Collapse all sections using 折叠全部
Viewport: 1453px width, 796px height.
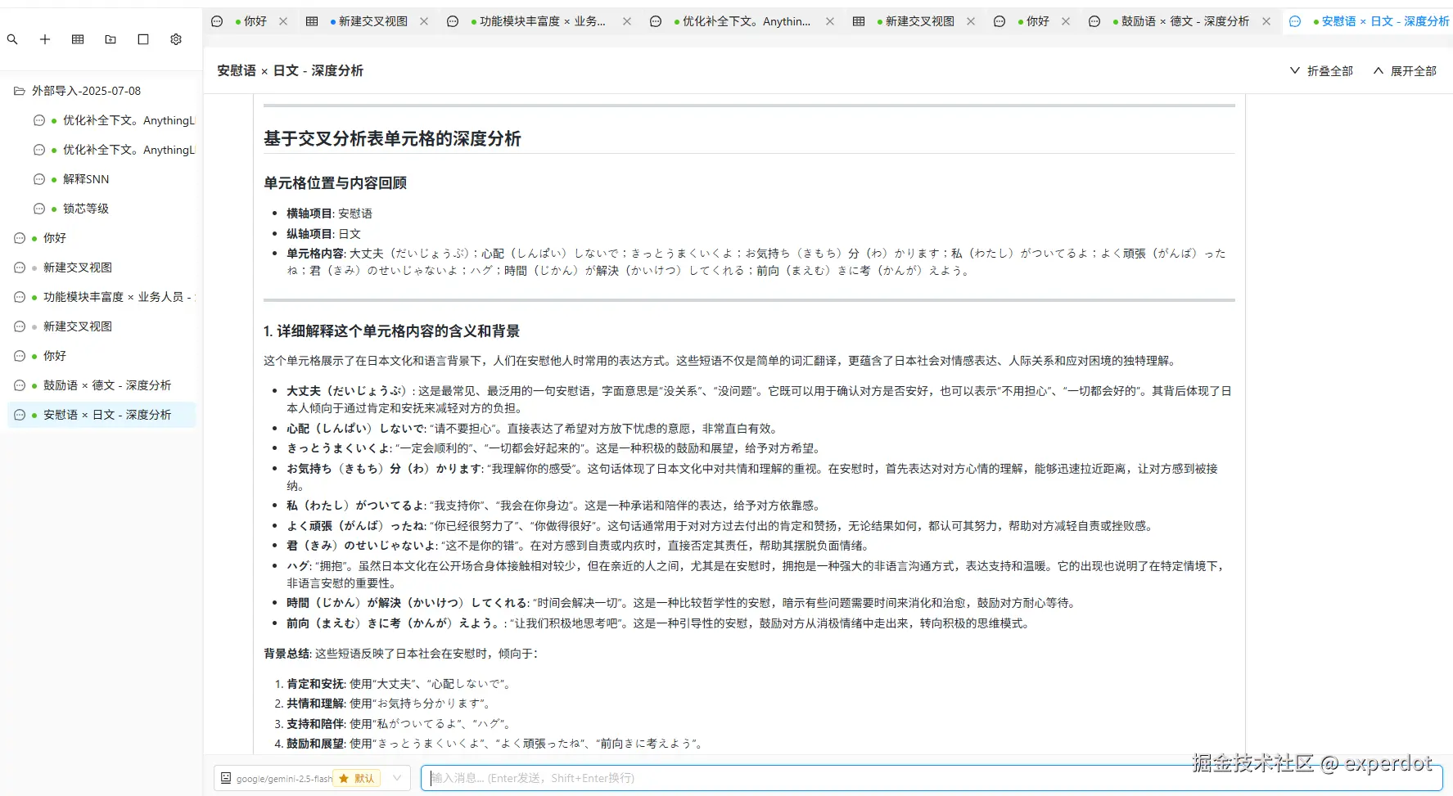coord(1321,71)
